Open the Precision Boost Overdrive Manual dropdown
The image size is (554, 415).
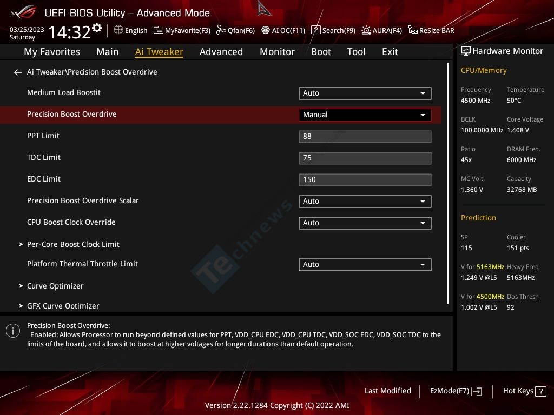365,115
